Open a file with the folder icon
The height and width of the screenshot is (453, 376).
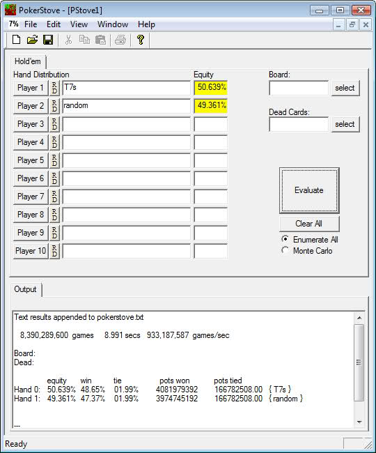tap(32, 40)
